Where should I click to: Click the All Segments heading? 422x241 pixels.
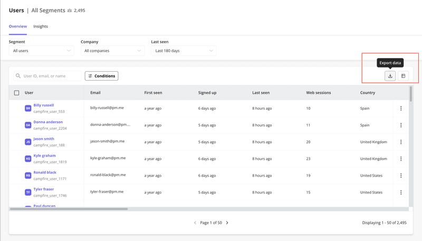click(48, 10)
